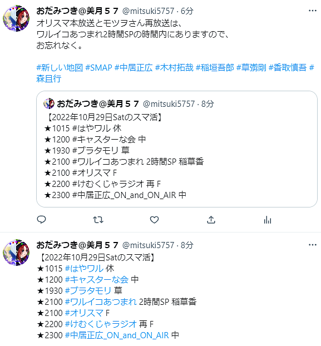321x346 pixels.
Task: Click the reply speech bubble icon
Action: [41, 220]
